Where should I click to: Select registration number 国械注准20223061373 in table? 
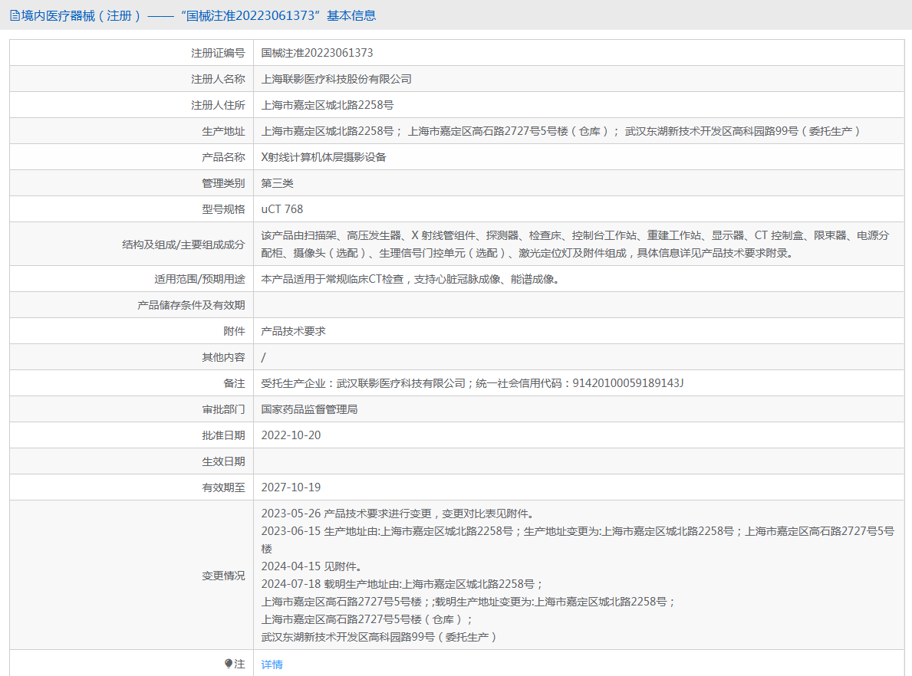point(317,53)
